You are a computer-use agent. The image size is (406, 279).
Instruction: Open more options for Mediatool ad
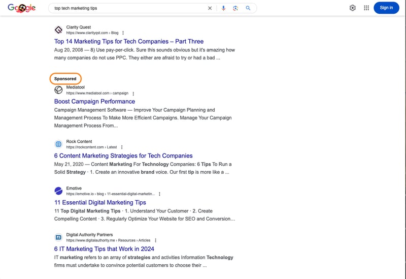tap(133, 94)
